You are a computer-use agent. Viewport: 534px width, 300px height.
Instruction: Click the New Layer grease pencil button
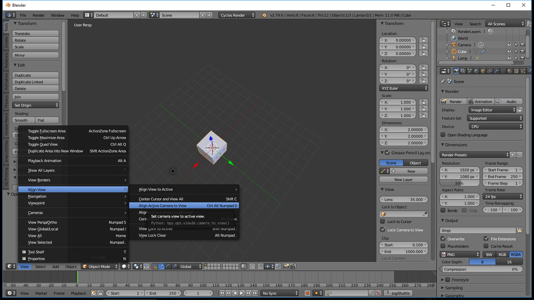pyautogui.click(x=403, y=180)
